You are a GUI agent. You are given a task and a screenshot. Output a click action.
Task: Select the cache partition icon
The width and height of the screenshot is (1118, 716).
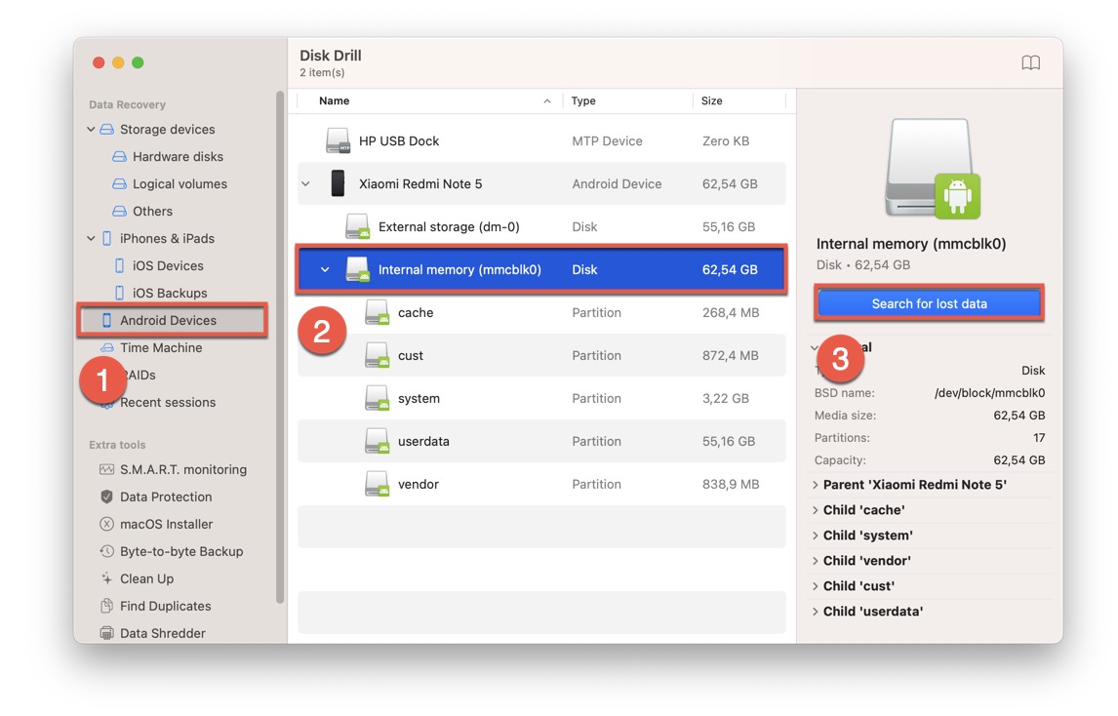coord(378,312)
